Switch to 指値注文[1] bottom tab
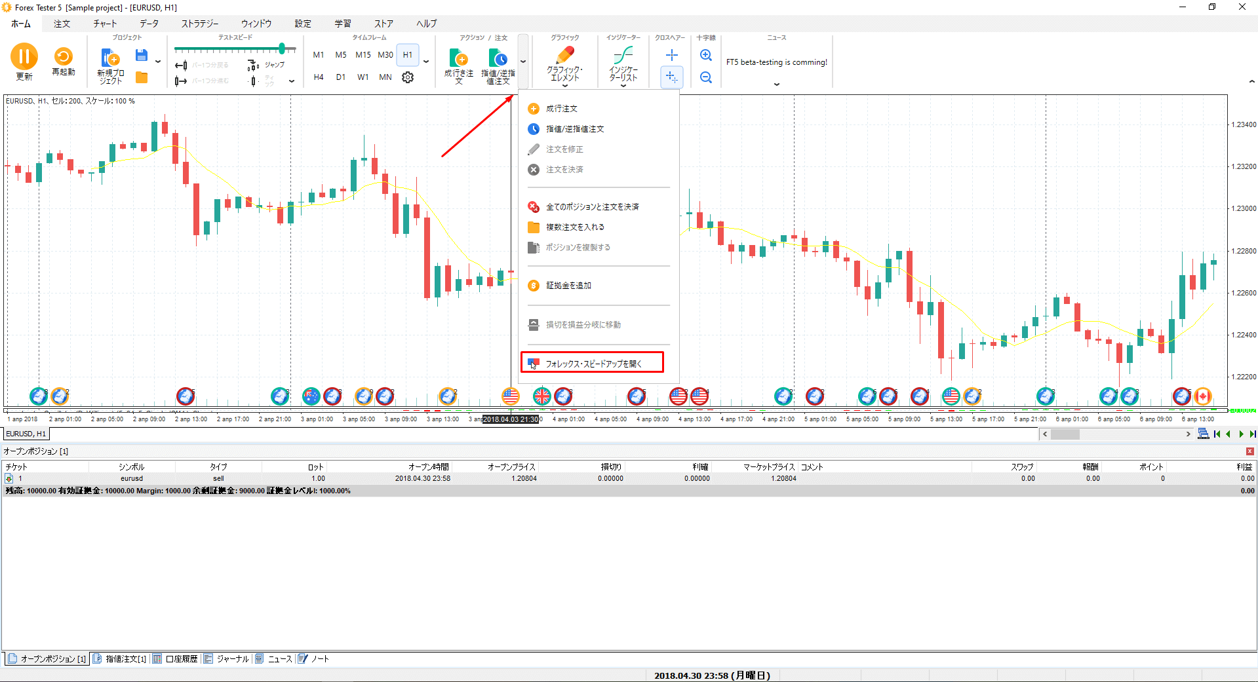The height and width of the screenshot is (682, 1258). coord(119,659)
